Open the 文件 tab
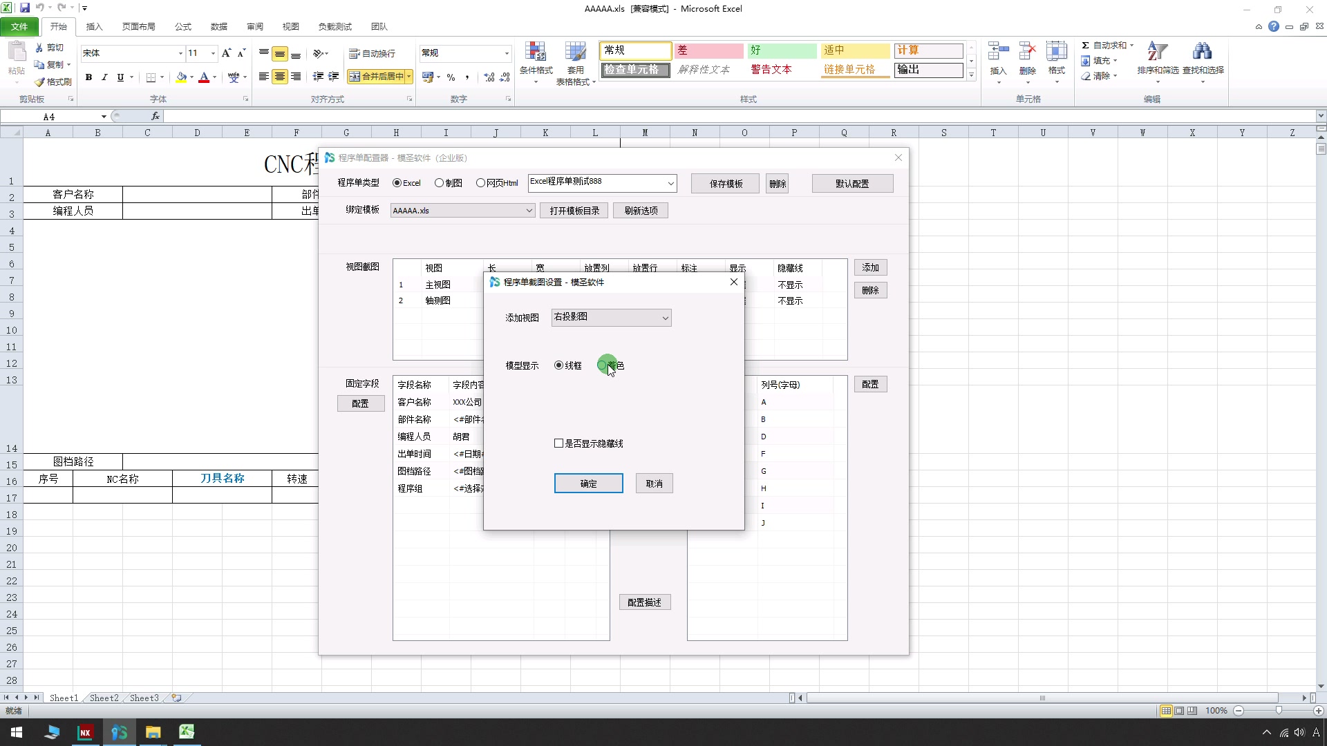 [19, 27]
